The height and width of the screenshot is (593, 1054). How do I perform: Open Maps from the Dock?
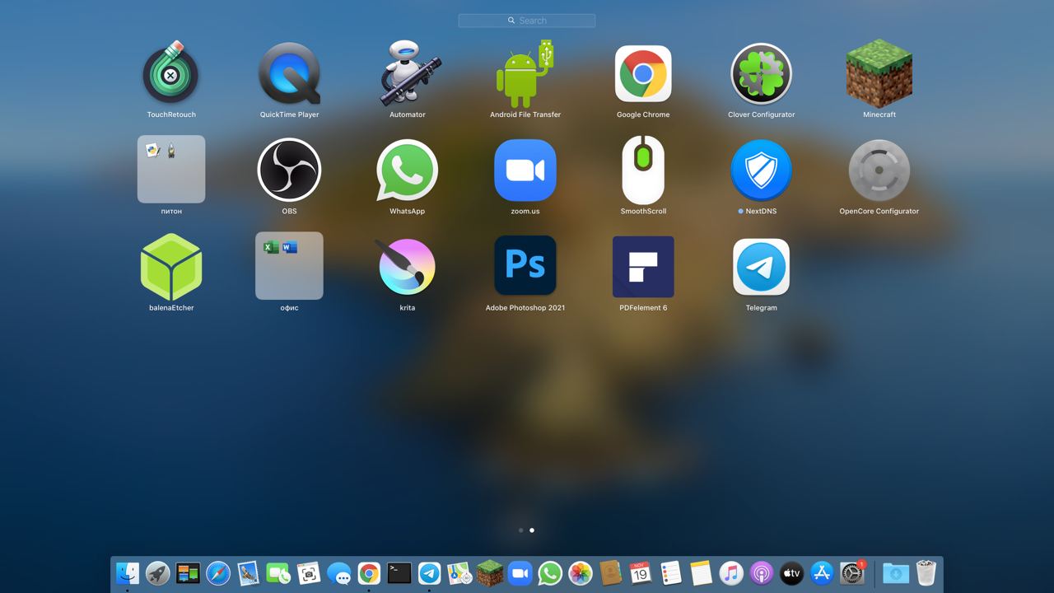pyautogui.click(x=459, y=573)
